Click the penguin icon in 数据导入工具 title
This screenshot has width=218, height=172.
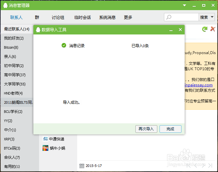(38, 30)
